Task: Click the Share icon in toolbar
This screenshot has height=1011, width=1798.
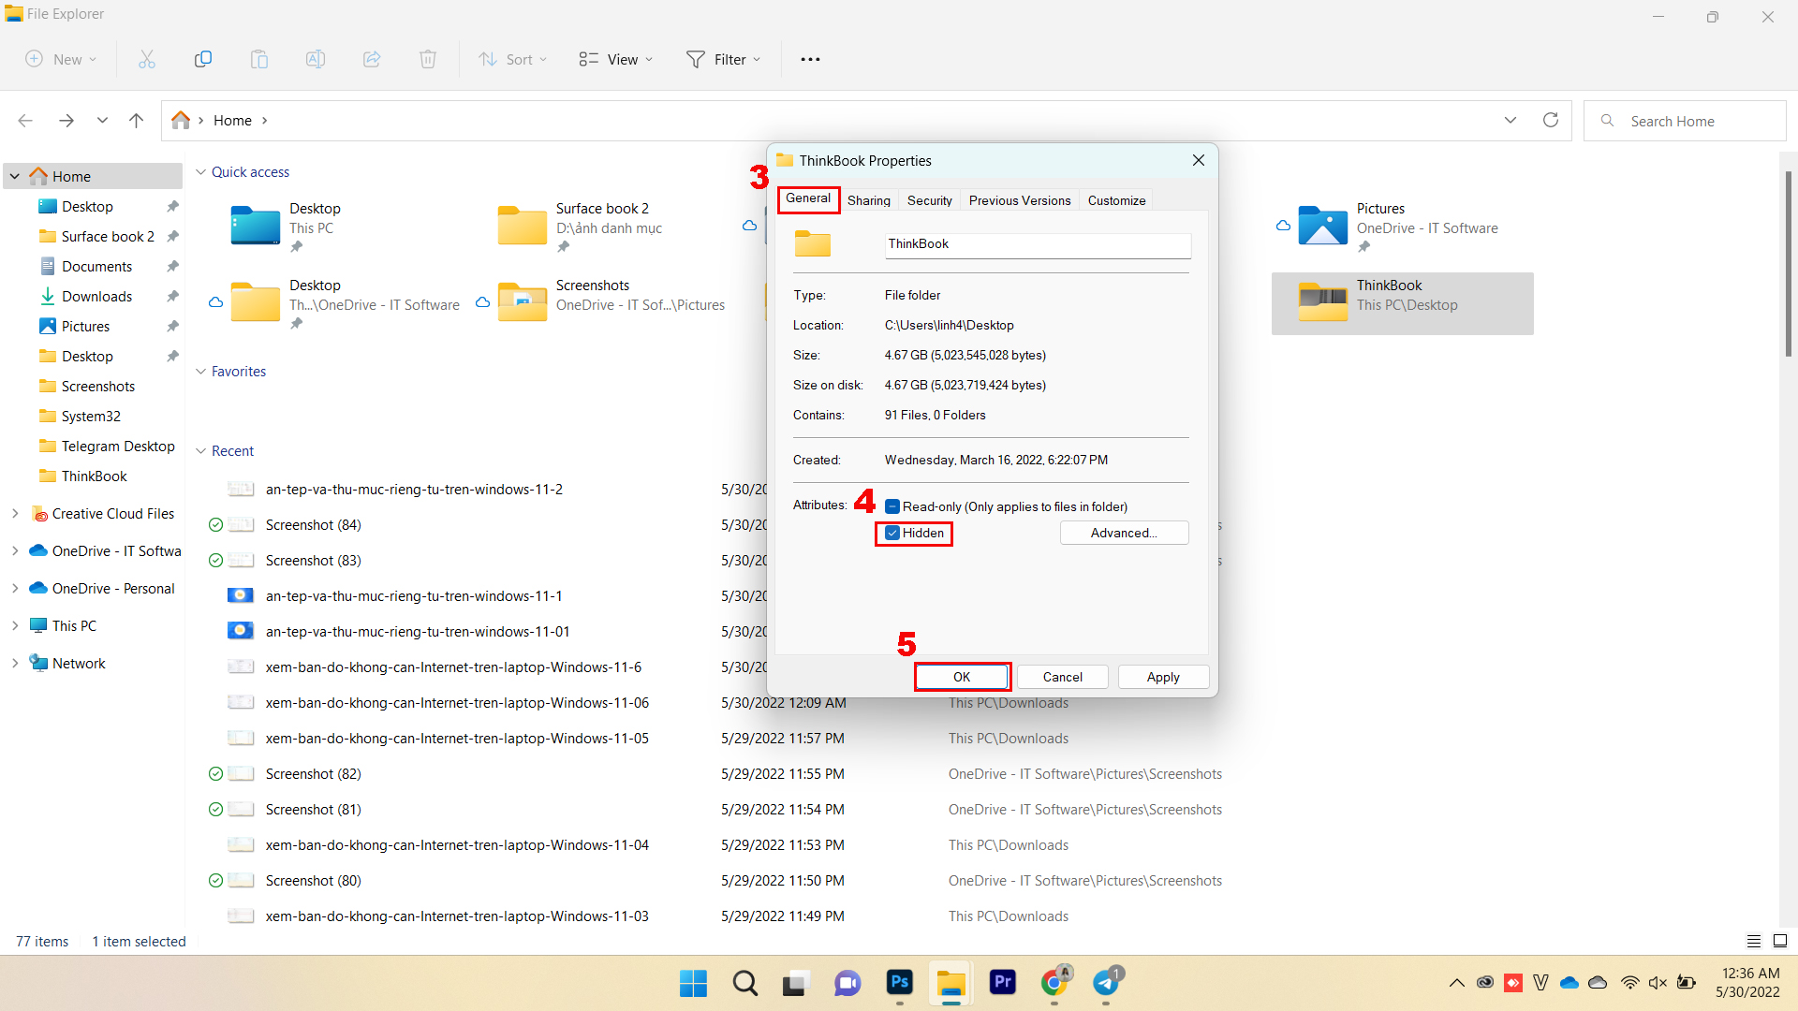Action: (x=372, y=59)
